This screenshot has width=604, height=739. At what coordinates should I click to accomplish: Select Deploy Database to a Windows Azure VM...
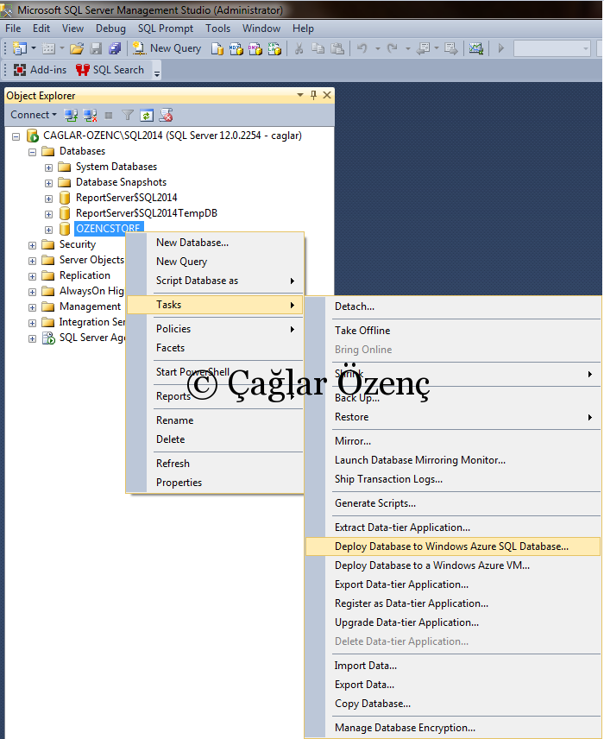(453, 565)
